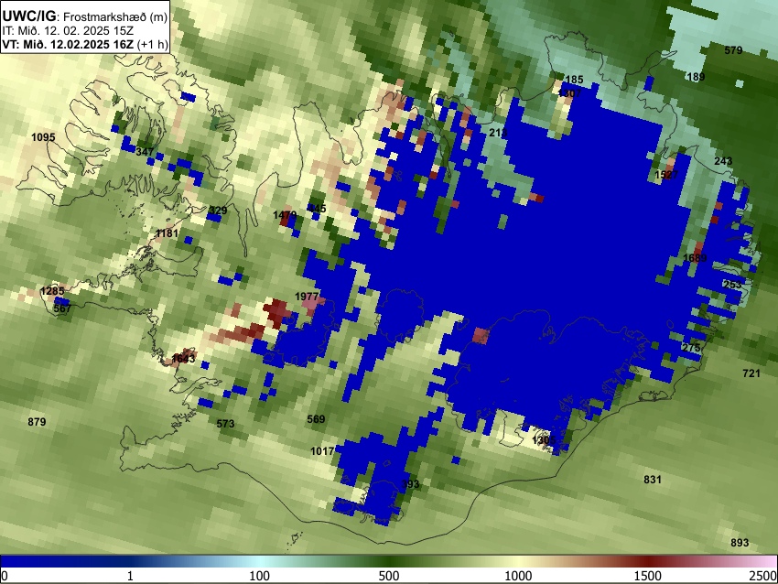Click the map value 579
This screenshot has width=778, height=584.
click(x=733, y=50)
